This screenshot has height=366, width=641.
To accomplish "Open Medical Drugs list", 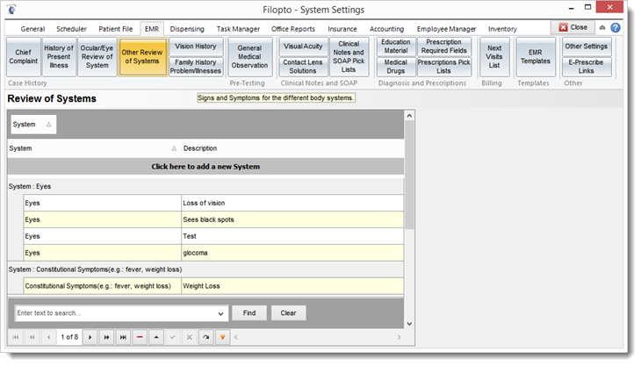I will tap(396, 67).
